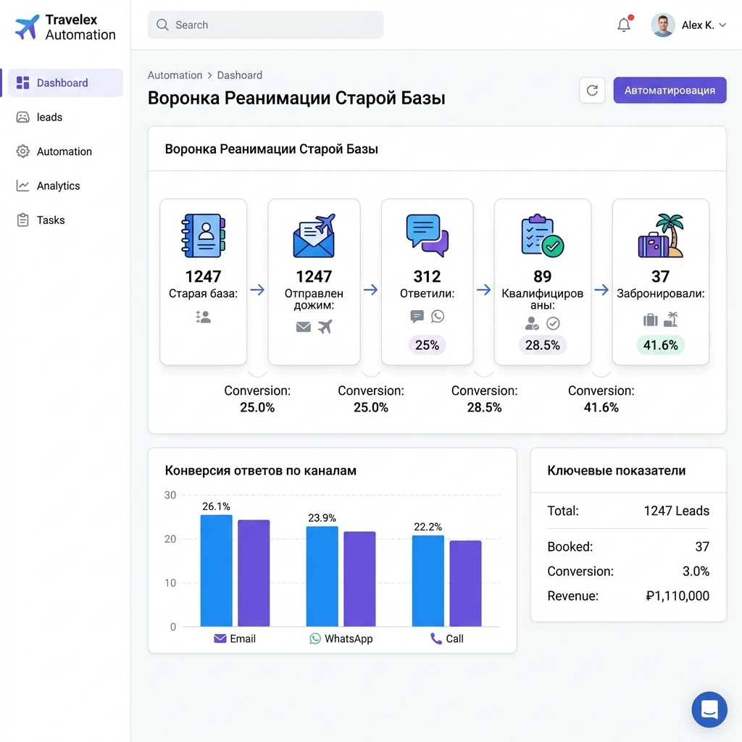Click the chat bubbles icon above 312 replies
The width and height of the screenshot is (742, 742).
click(427, 233)
